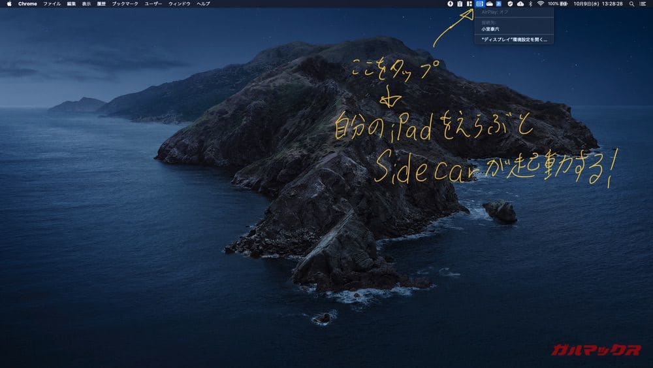
Task: Open the ブックマーク menu
Action: (125, 4)
